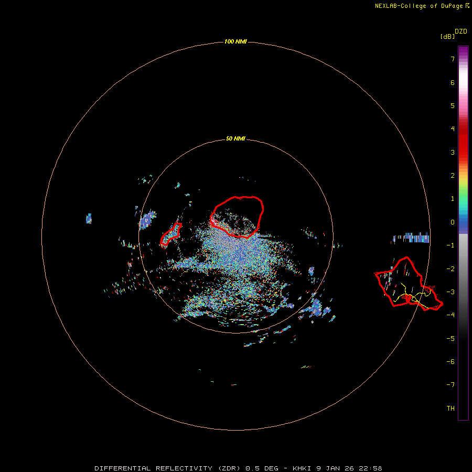Click the -2 value on the color scale
Screen dimensions: 472x472
tap(450, 269)
